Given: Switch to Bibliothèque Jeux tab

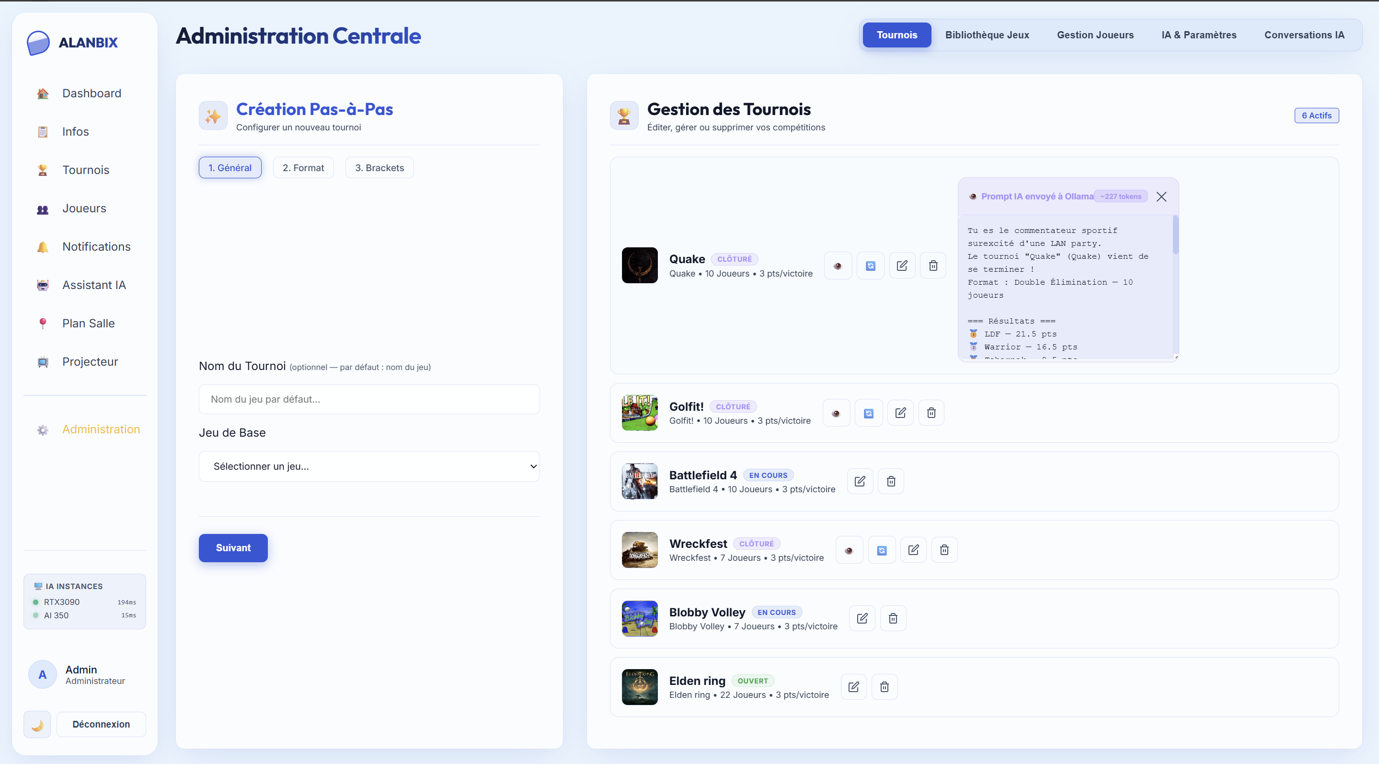Looking at the screenshot, I should point(987,35).
